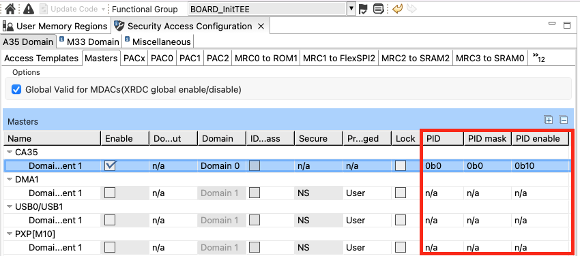Viewport: 580px width, 256px height.
Task: Maximize the view panel
Action: click(566, 25)
